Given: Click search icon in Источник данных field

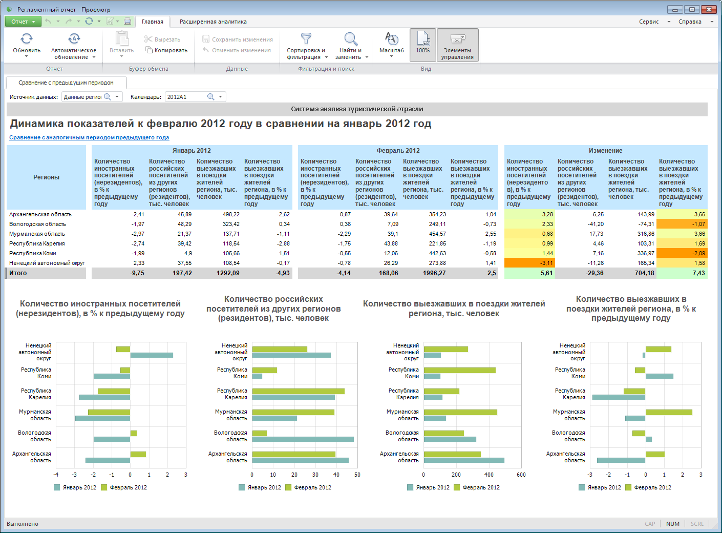Looking at the screenshot, I should (108, 97).
